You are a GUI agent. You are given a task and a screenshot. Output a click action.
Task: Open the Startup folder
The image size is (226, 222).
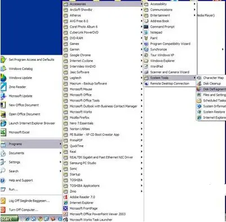103,174
